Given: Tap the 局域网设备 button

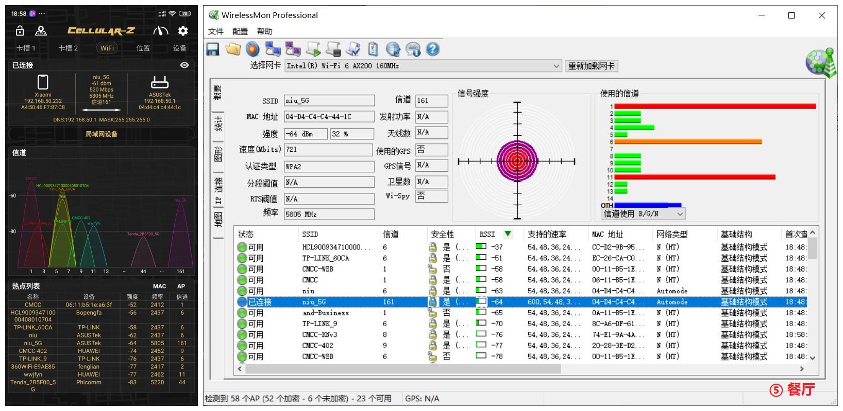Looking at the screenshot, I should pyautogui.click(x=102, y=134).
